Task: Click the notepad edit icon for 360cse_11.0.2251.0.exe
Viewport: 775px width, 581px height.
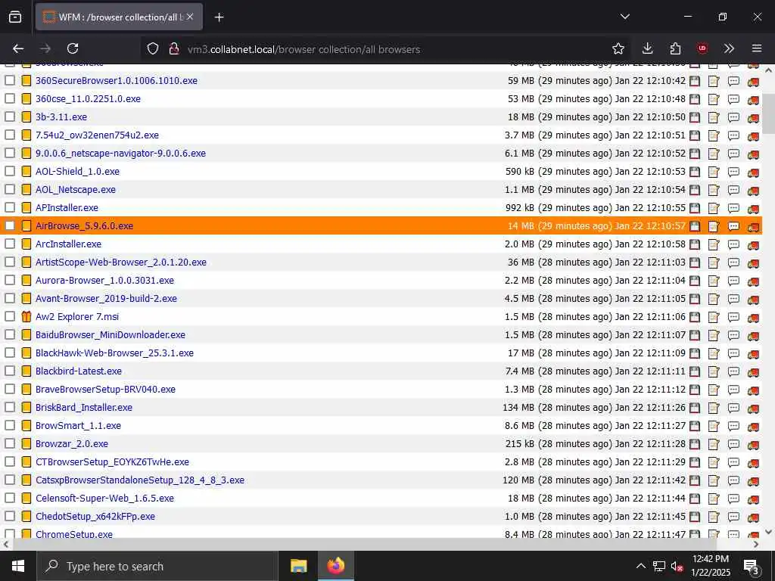Action: point(714,99)
